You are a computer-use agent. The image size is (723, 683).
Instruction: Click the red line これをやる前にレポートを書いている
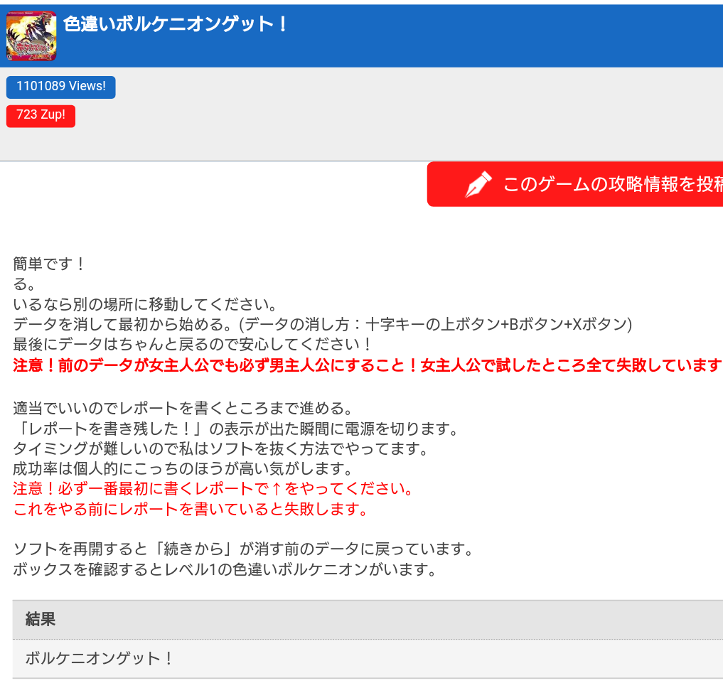(191, 510)
